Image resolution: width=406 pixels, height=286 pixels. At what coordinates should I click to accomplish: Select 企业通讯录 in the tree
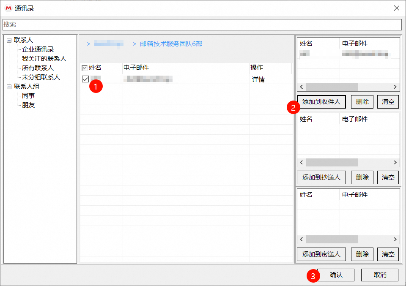tap(38, 49)
